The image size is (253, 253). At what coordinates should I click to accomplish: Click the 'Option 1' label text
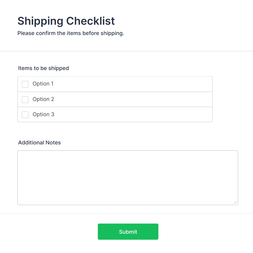pyautogui.click(x=43, y=84)
